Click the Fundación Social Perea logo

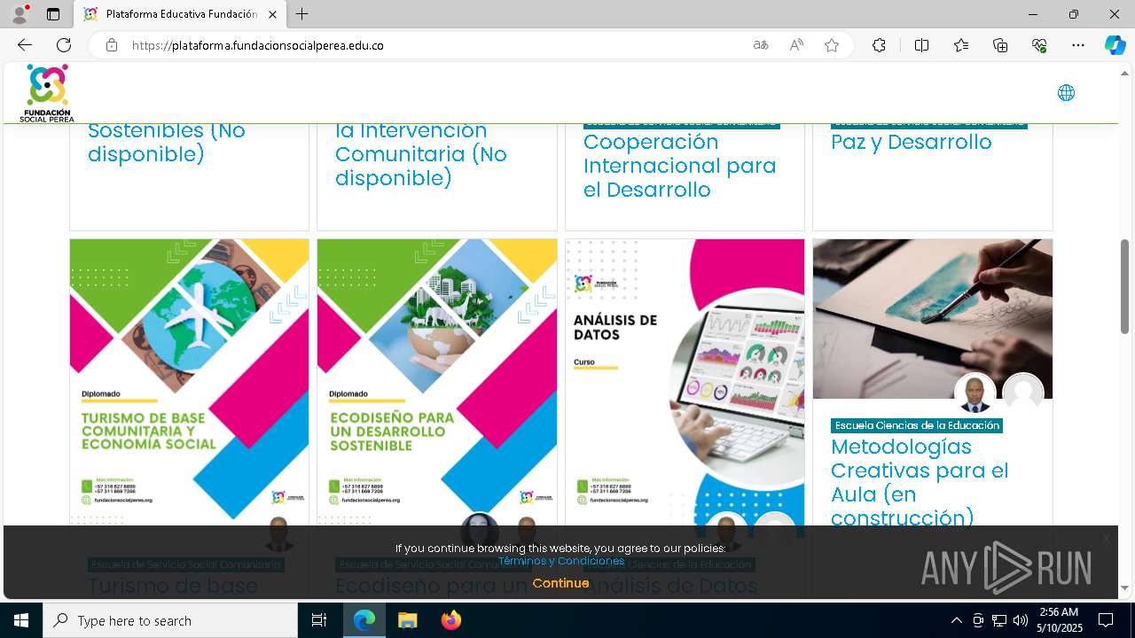pyautogui.click(x=47, y=92)
